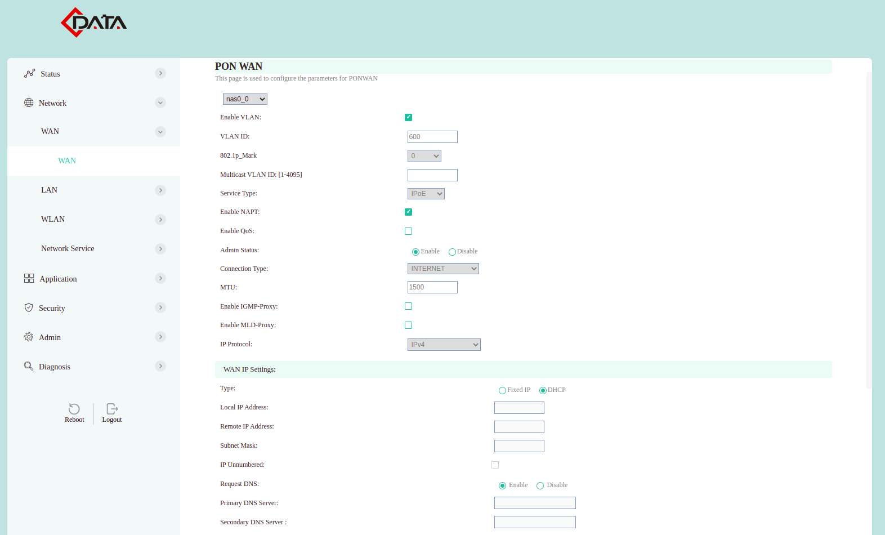Enable the QoS checkbox
Viewport: 885px width, 535px height.
point(408,231)
